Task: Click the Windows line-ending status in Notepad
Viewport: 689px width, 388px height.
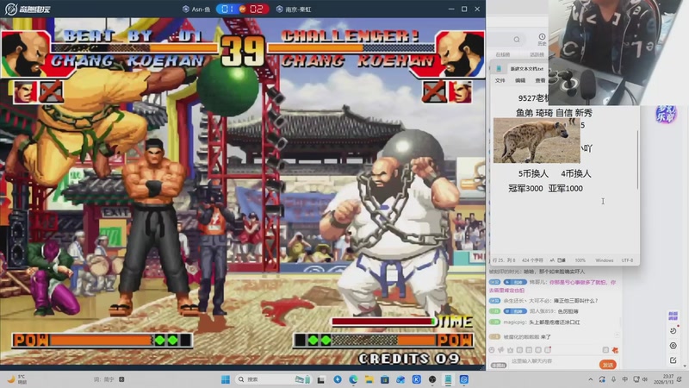Action: pos(605,260)
